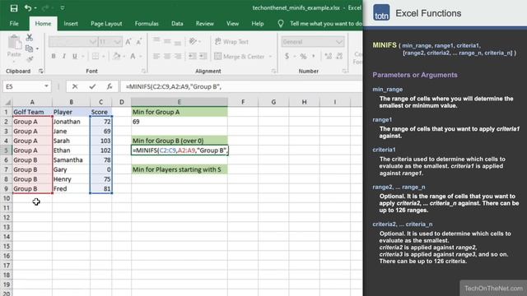Click Merge & Center button
The width and height of the screenshot is (527, 296).
pyautogui.click(x=240, y=57)
